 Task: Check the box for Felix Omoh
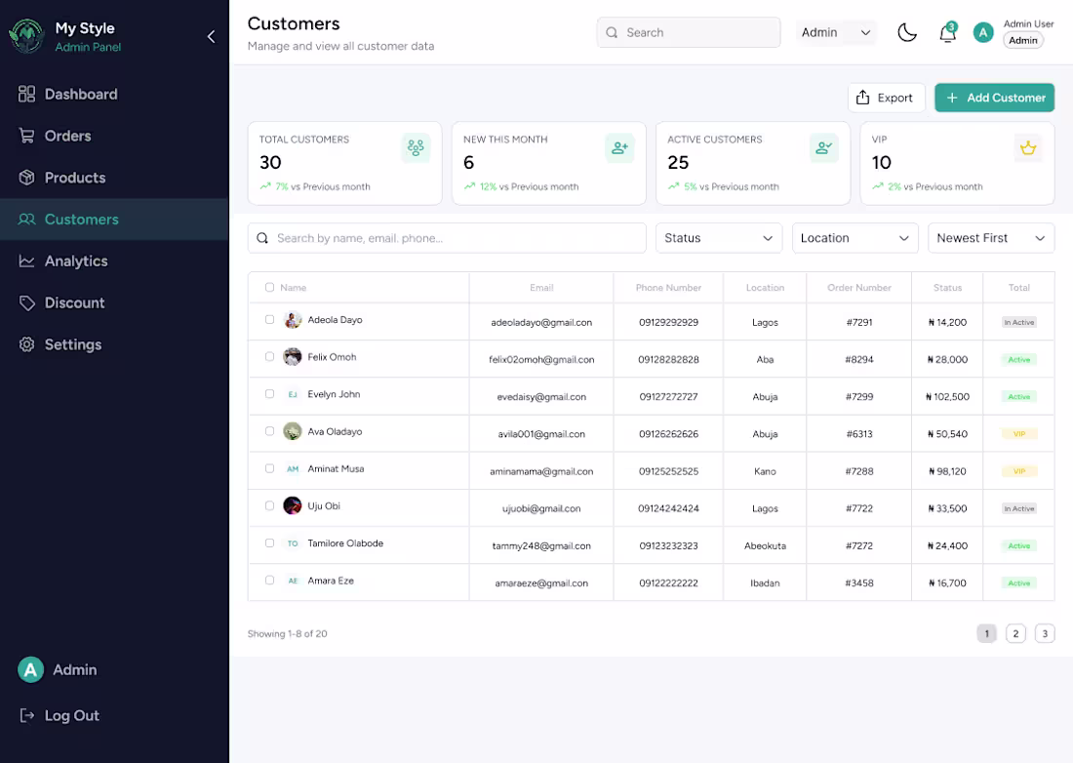[x=269, y=356]
